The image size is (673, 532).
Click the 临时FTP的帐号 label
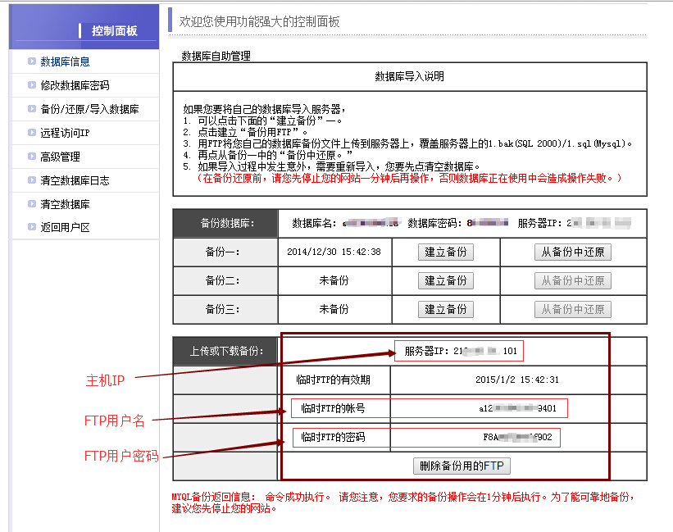click(x=333, y=408)
